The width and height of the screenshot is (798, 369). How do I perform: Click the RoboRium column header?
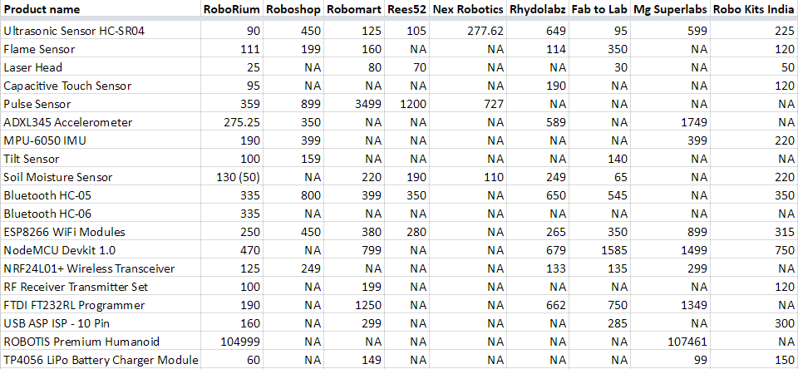pos(232,8)
